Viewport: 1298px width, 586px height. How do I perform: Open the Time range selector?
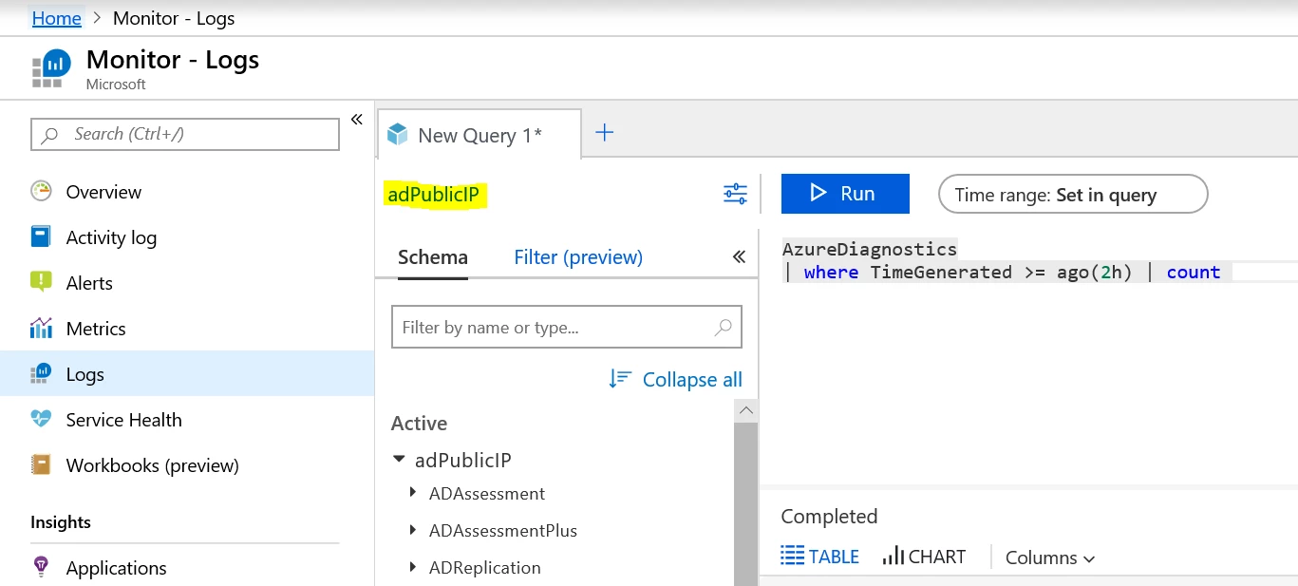[x=1073, y=195]
